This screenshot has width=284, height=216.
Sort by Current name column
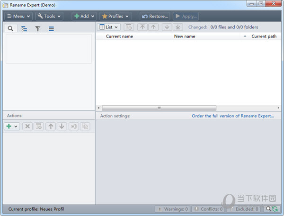point(120,36)
